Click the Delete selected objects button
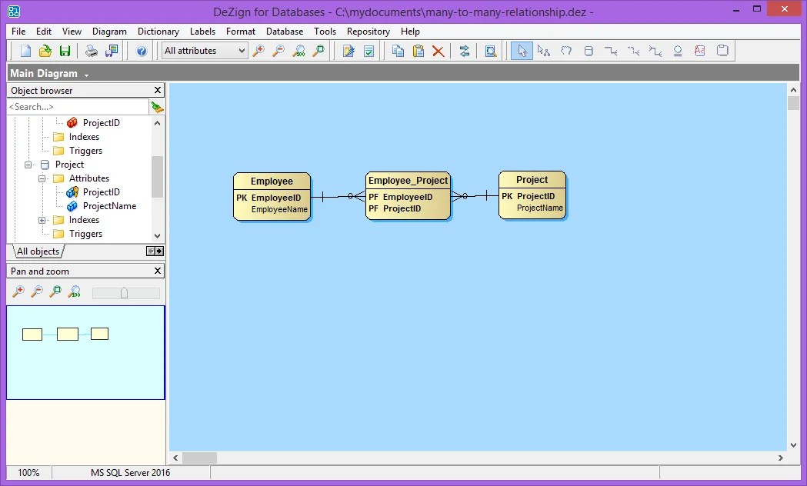The image size is (807, 486). pos(439,50)
